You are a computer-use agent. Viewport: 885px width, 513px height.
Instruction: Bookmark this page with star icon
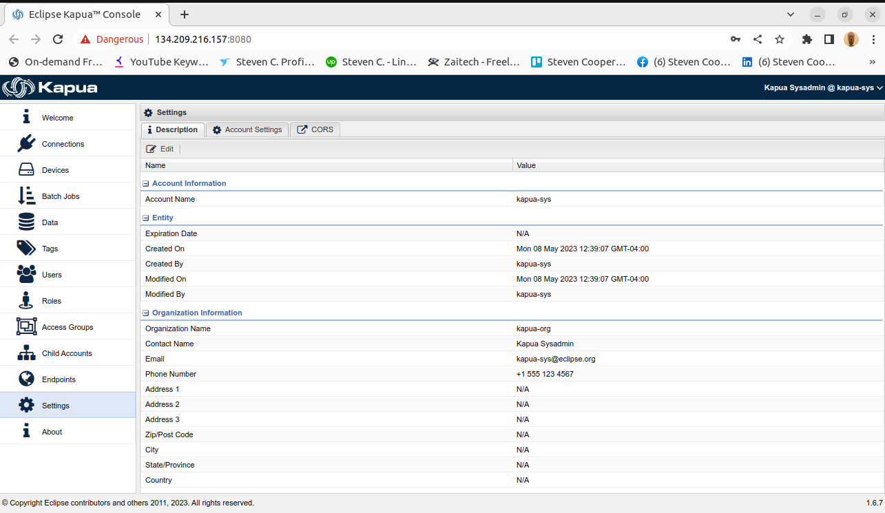(x=780, y=39)
